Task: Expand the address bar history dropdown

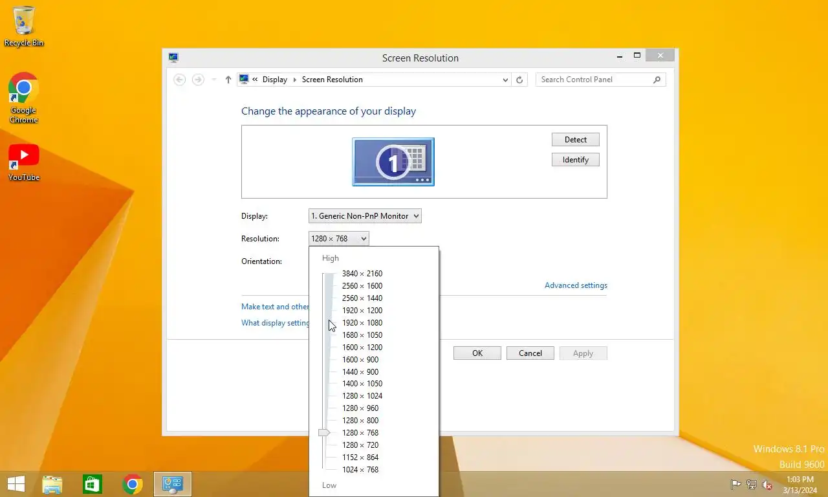Action: click(505, 80)
